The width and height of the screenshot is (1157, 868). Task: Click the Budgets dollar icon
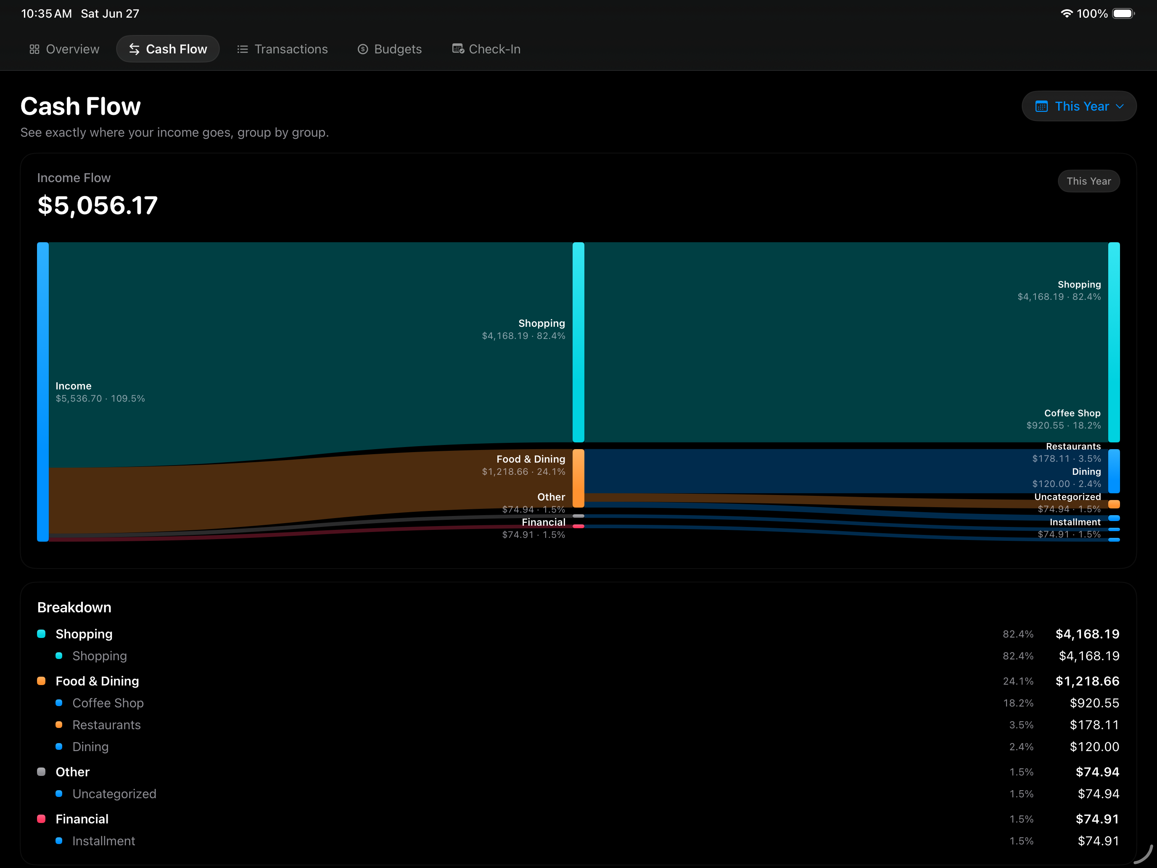pyautogui.click(x=362, y=49)
